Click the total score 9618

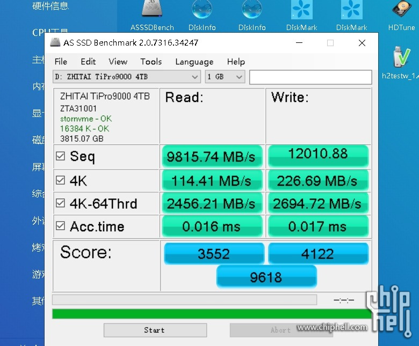click(266, 277)
